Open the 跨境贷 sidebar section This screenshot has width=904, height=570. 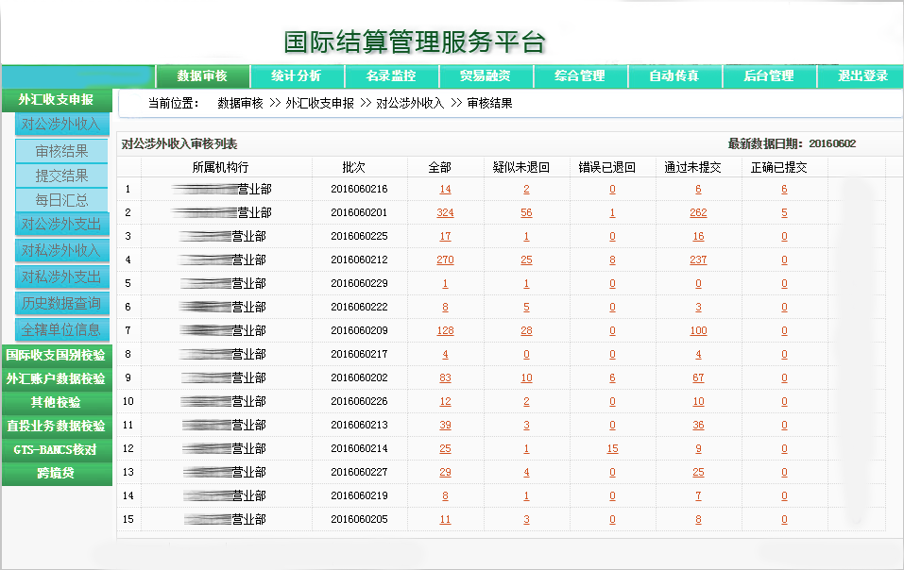coord(56,473)
